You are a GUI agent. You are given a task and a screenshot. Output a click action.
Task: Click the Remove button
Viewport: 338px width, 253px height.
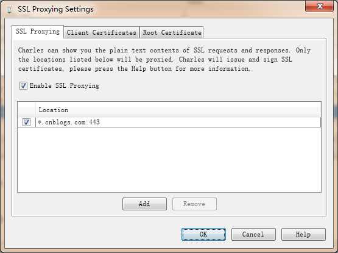pos(194,204)
